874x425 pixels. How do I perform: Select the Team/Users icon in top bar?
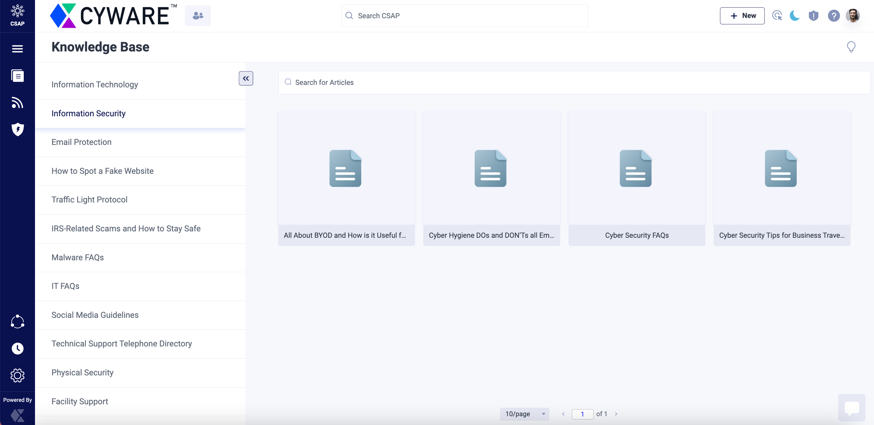[x=198, y=16]
